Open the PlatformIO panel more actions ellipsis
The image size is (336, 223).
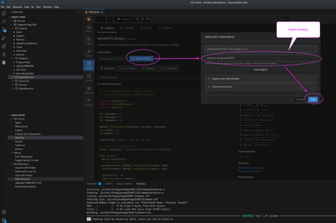(79, 12)
